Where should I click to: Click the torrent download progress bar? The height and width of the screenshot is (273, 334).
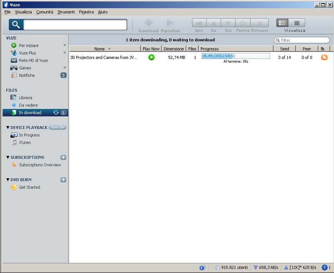coord(235,56)
